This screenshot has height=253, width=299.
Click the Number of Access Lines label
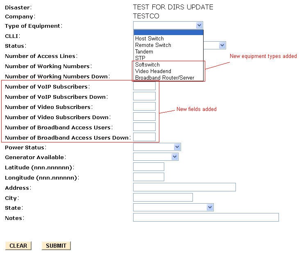(x=41, y=56)
